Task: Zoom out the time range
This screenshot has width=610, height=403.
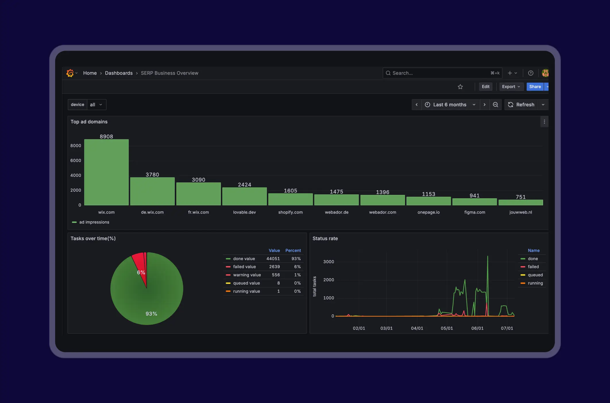Action: pos(495,104)
